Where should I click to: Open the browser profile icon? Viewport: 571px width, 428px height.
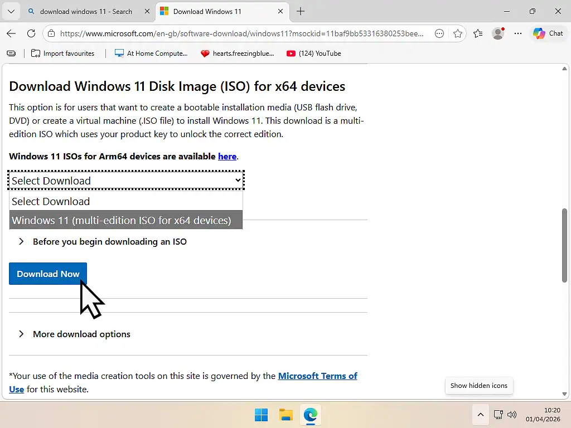[497, 33]
